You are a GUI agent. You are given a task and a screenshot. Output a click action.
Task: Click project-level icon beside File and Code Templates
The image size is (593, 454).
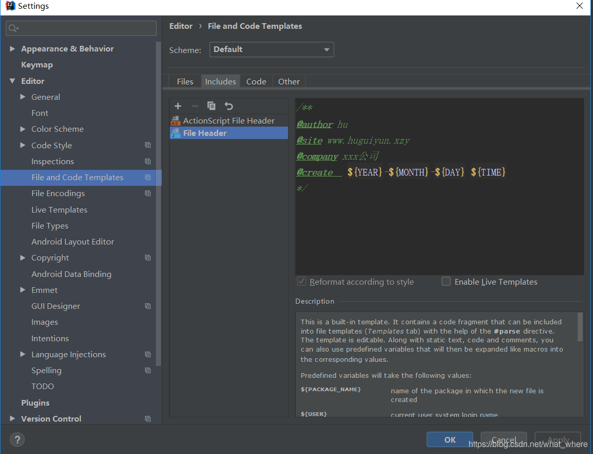tap(148, 177)
